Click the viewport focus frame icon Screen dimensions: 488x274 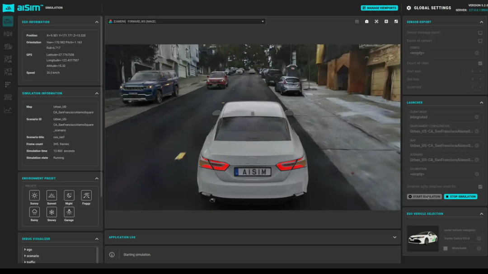point(376,22)
